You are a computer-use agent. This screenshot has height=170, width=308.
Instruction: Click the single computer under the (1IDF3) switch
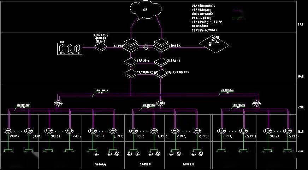point(96,153)
